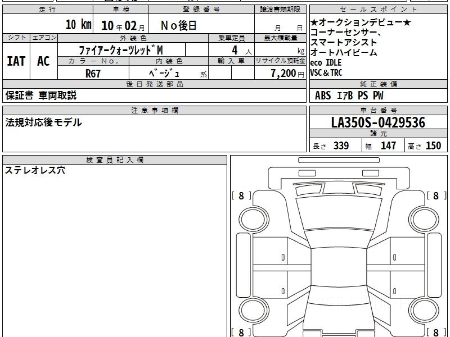Click the 走行 column header

click(x=48, y=10)
